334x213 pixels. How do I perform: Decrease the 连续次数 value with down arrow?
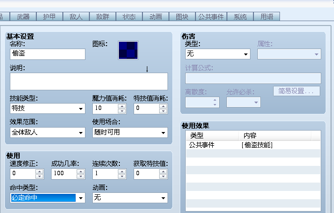(x=122, y=176)
